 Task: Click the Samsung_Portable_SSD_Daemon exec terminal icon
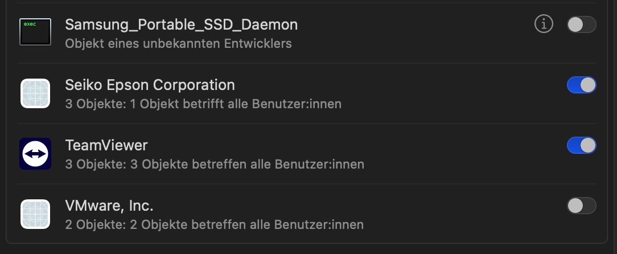click(35, 32)
